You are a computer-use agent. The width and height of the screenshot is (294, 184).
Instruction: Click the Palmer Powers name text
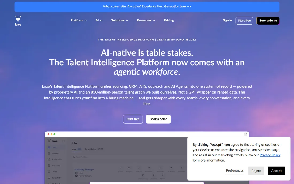(85, 176)
